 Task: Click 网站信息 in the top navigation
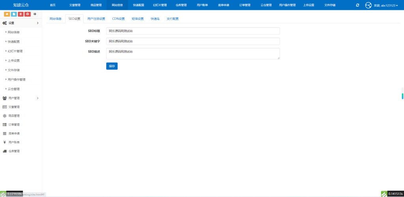pos(117,5)
